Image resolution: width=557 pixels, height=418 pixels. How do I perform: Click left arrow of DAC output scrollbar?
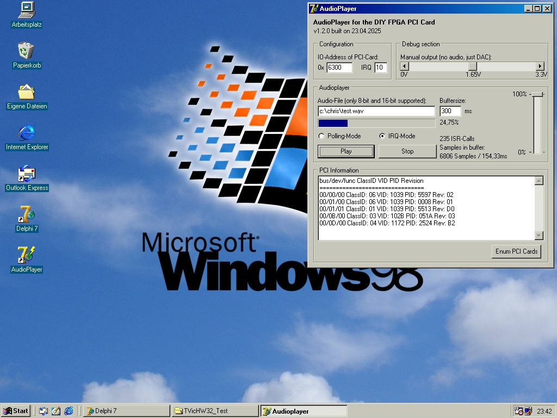[405, 66]
